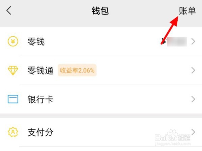Tap the 收益率2.06% badge
Viewport: 202px width, 151px height.
(77, 70)
